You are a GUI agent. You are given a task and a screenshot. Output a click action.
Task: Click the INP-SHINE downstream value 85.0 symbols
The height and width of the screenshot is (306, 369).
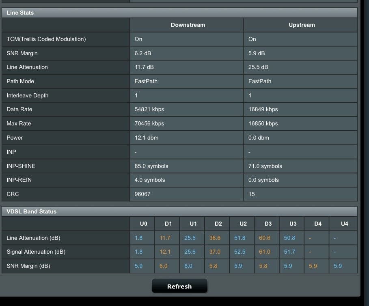[x=151, y=166]
